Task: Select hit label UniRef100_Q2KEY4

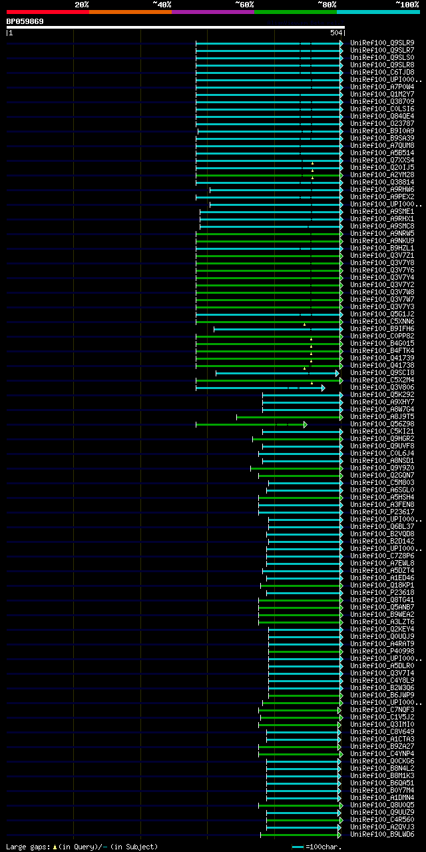Action: (x=382, y=629)
